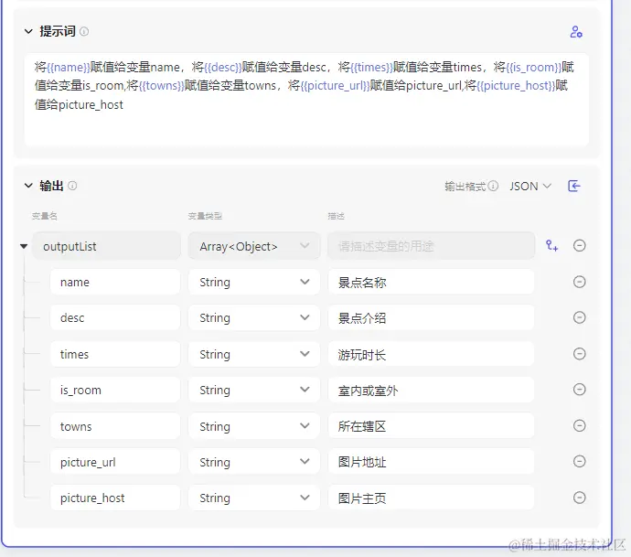The width and height of the screenshot is (631, 557).
Task: Edit description 景点名称
Action: point(431,282)
